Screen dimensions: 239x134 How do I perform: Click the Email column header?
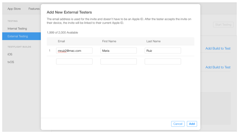[61, 41]
